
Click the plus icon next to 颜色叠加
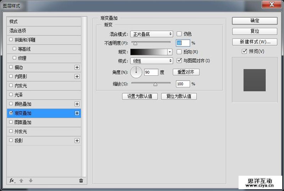click(77, 104)
